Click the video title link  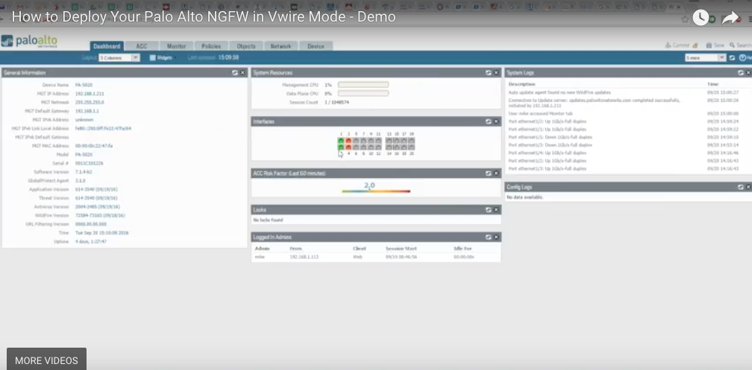[204, 17]
